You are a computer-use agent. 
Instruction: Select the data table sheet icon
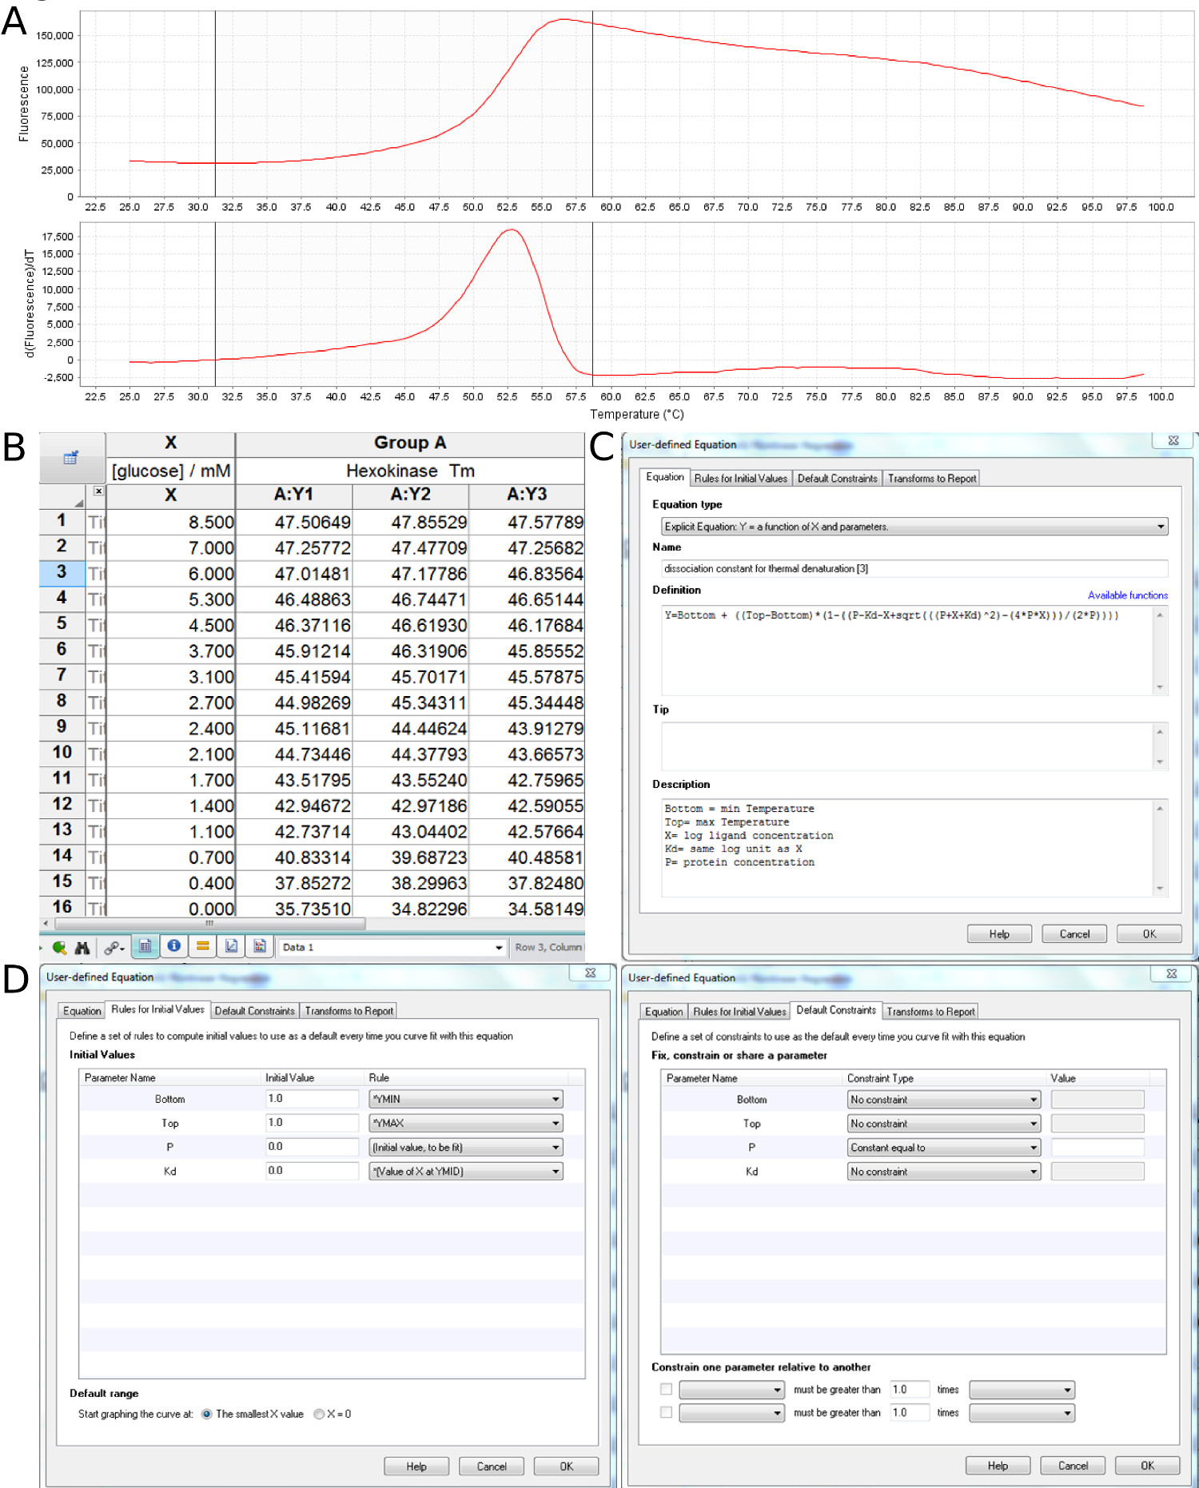(x=145, y=946)
